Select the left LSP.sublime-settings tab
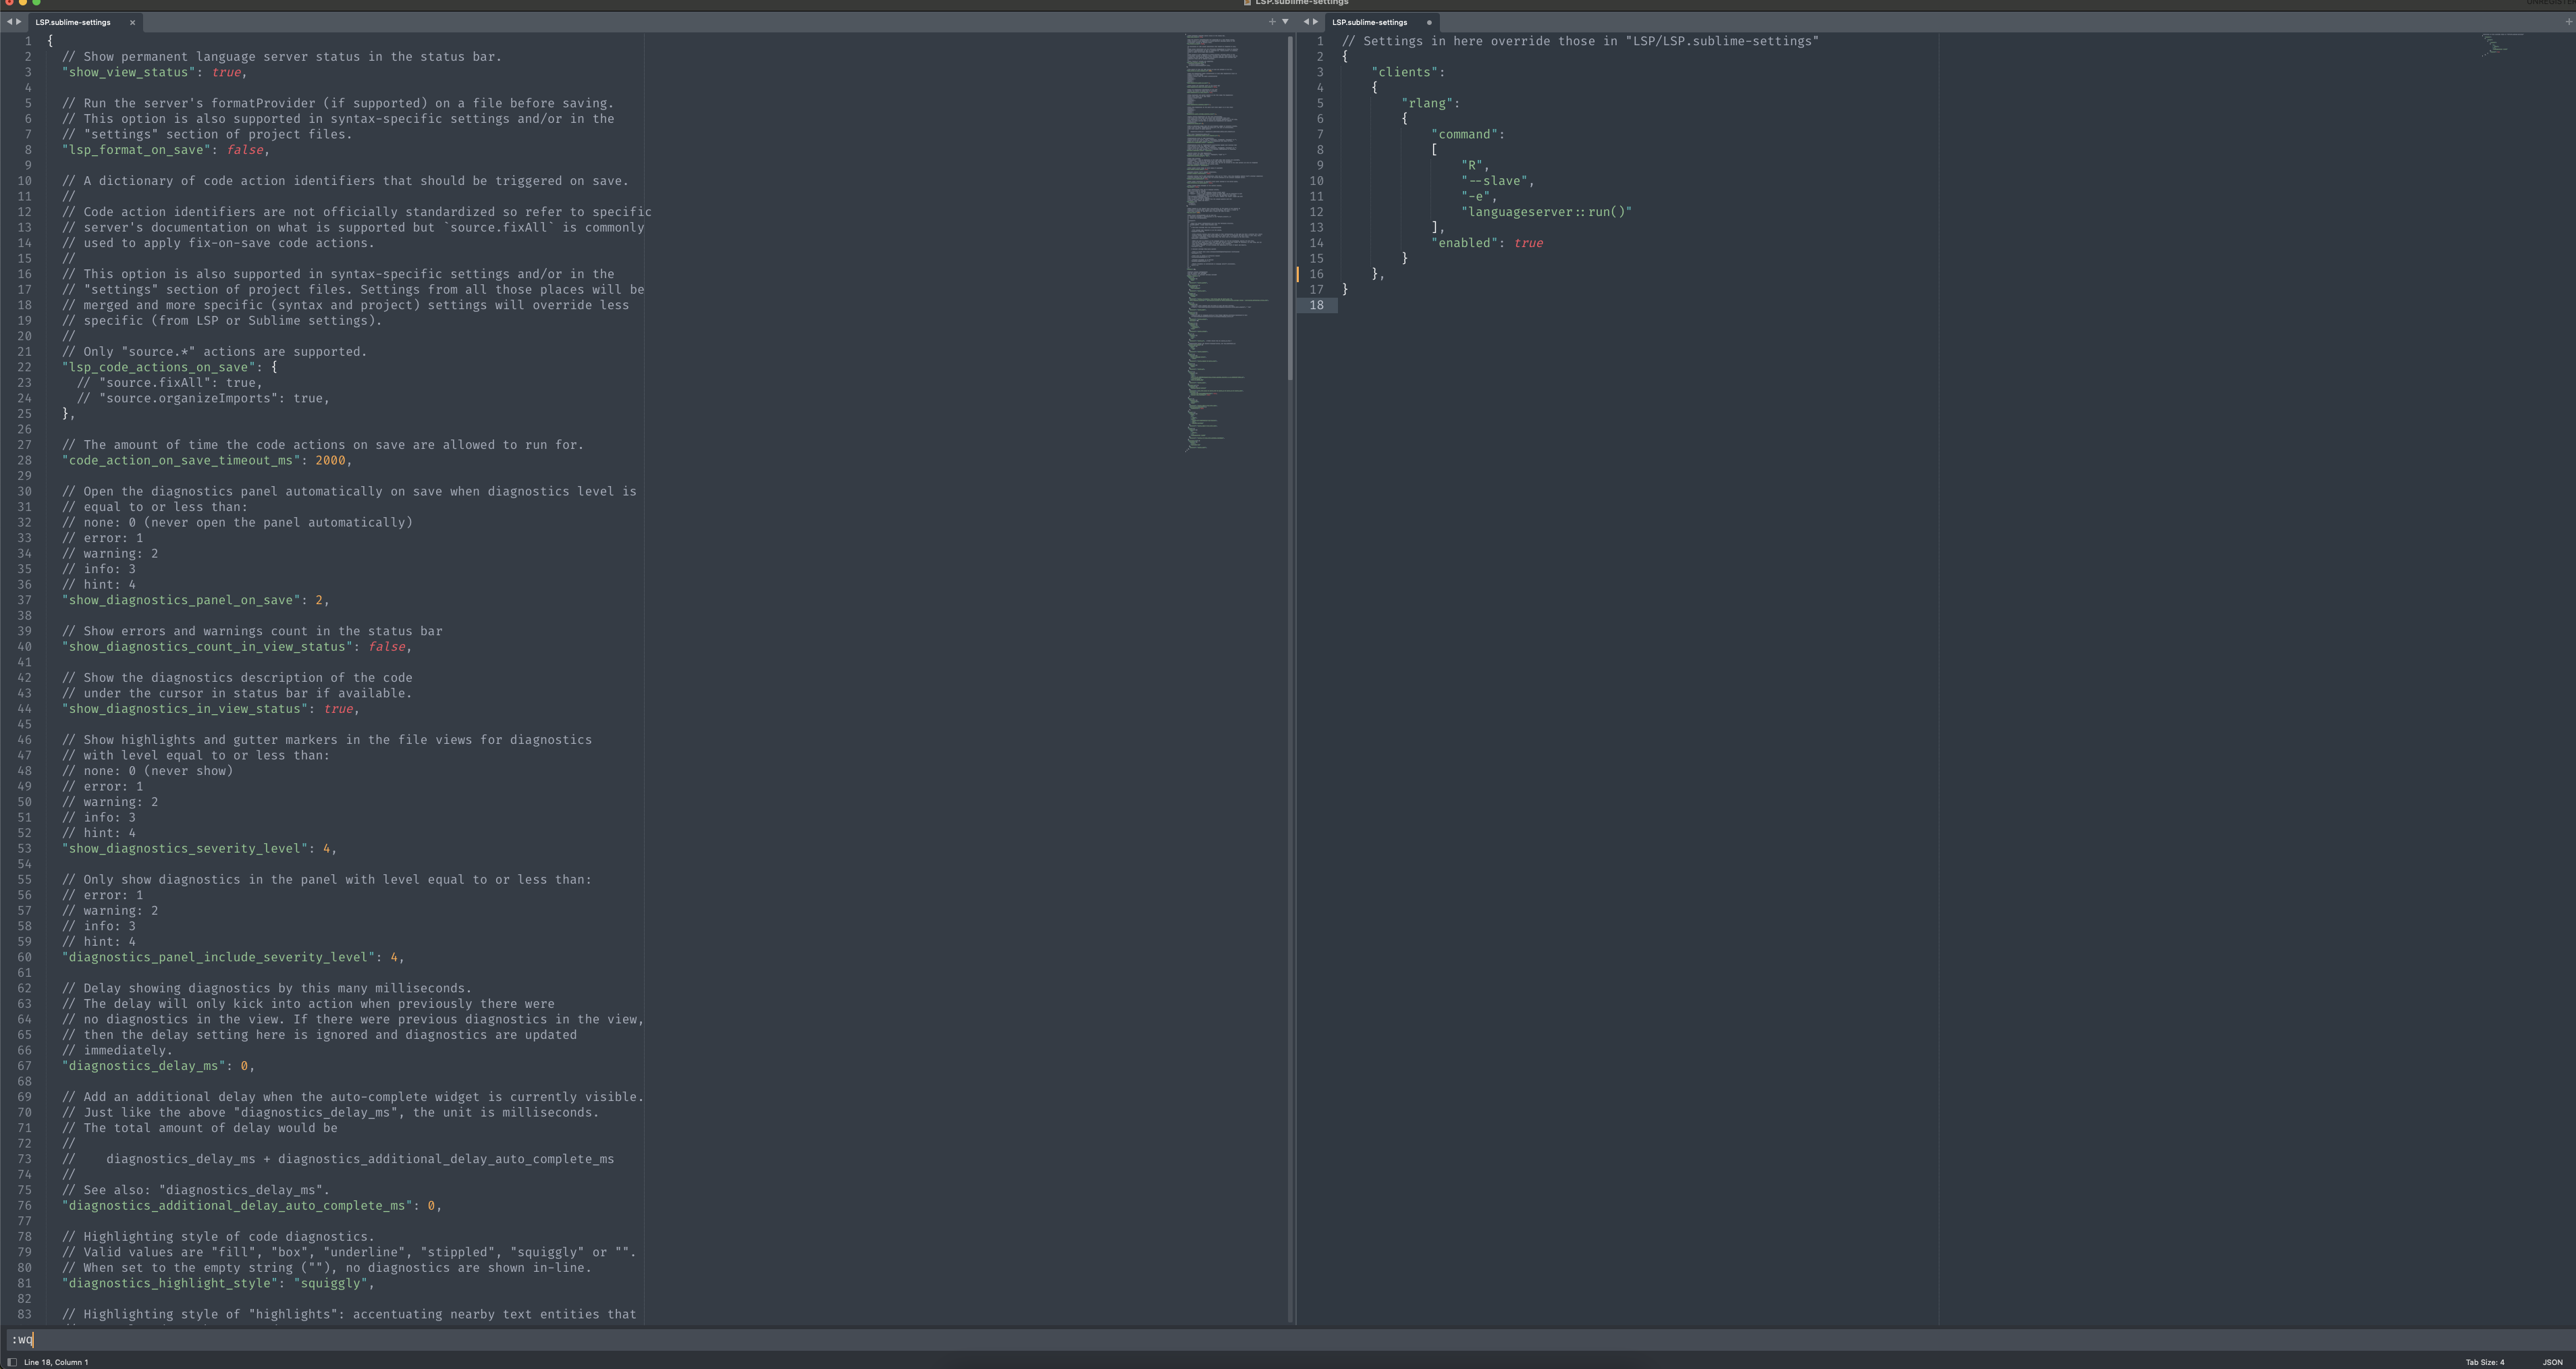 [73, 22]
